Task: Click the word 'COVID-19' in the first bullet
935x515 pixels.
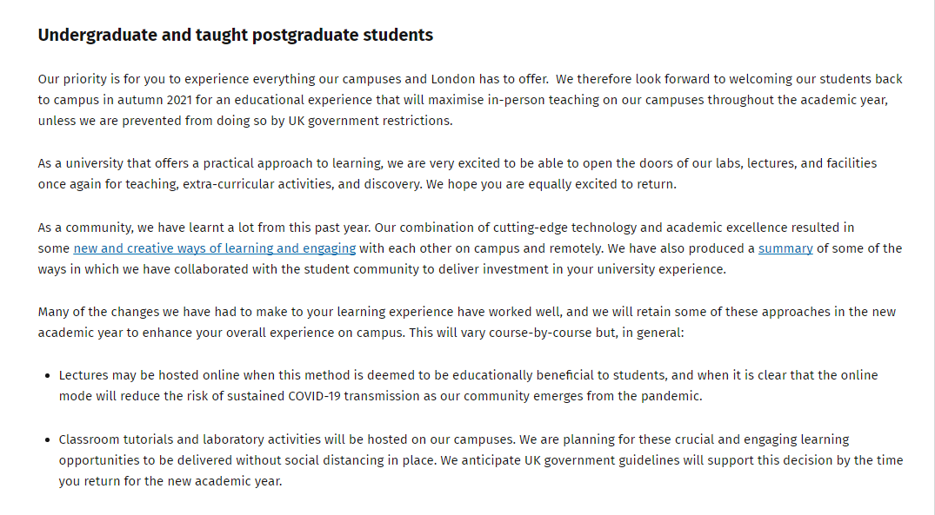Action: (314, 396)
